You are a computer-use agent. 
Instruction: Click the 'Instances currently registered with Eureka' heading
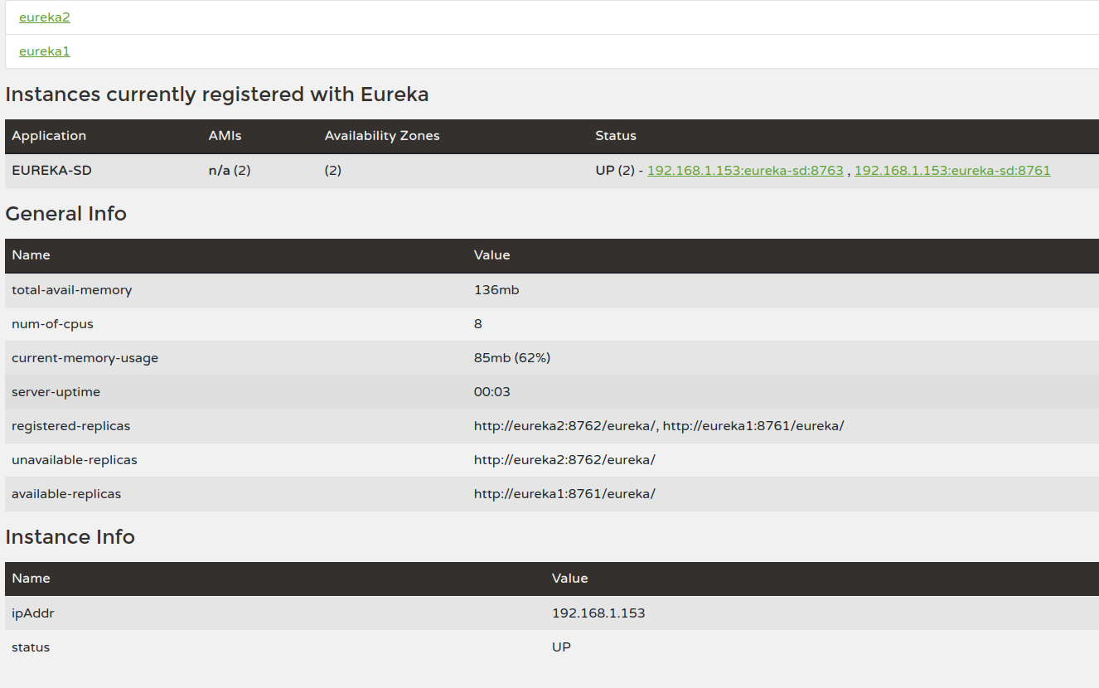click(216, 94)
